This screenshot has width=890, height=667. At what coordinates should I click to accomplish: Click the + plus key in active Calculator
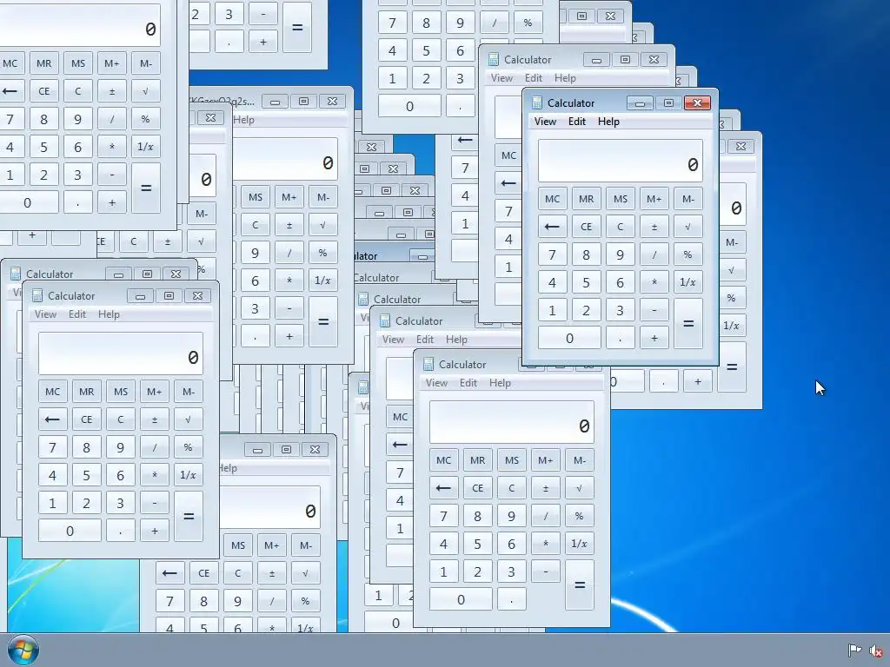point(654,338)
